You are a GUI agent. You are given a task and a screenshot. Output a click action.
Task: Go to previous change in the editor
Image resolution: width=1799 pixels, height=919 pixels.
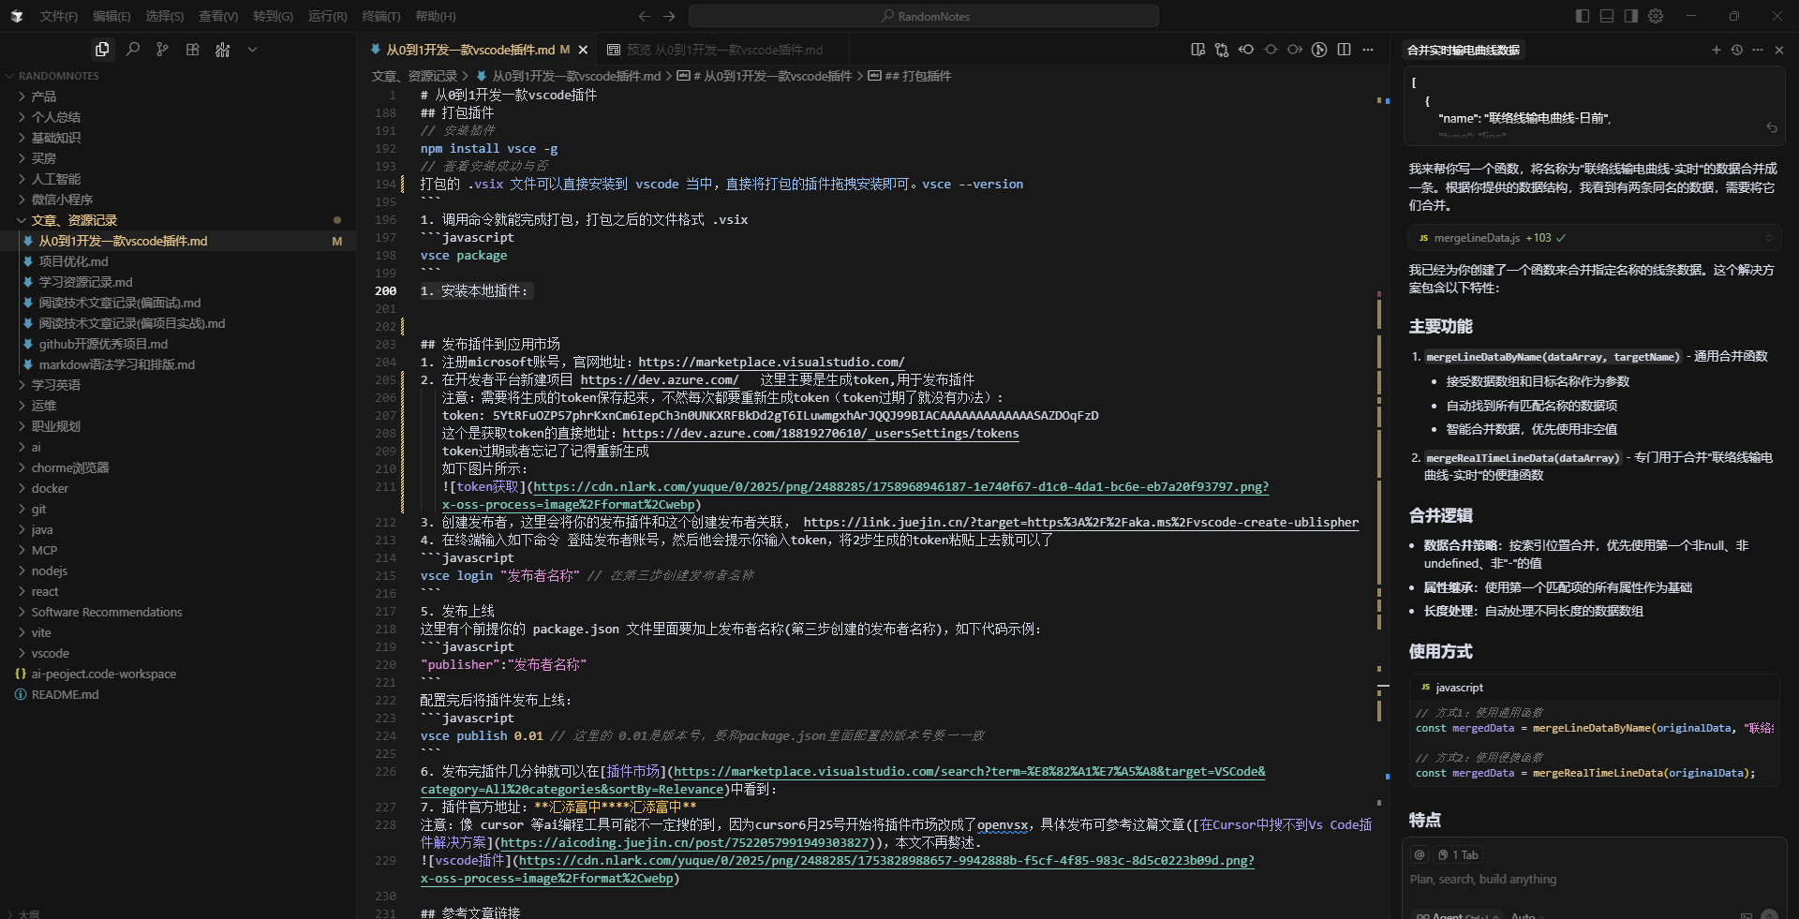click(x=1246, y=50)
